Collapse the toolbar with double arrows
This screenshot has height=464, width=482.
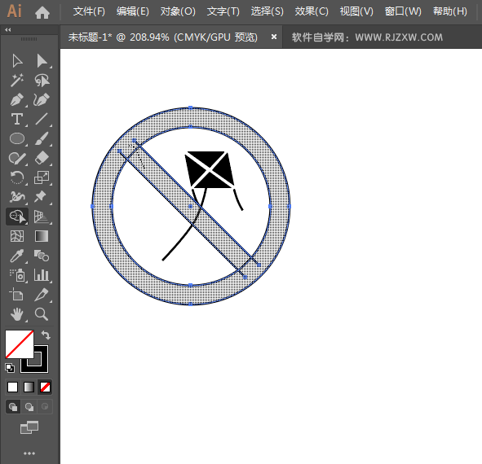pos(8,30)
